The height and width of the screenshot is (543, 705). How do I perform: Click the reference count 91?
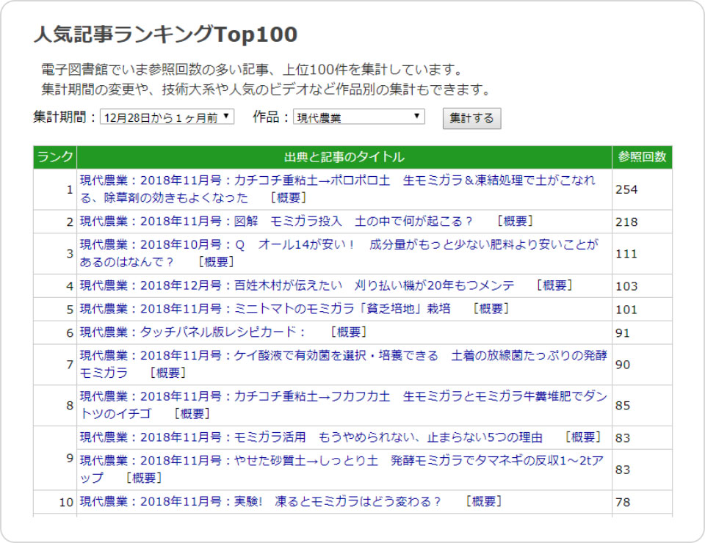[623, 333]
